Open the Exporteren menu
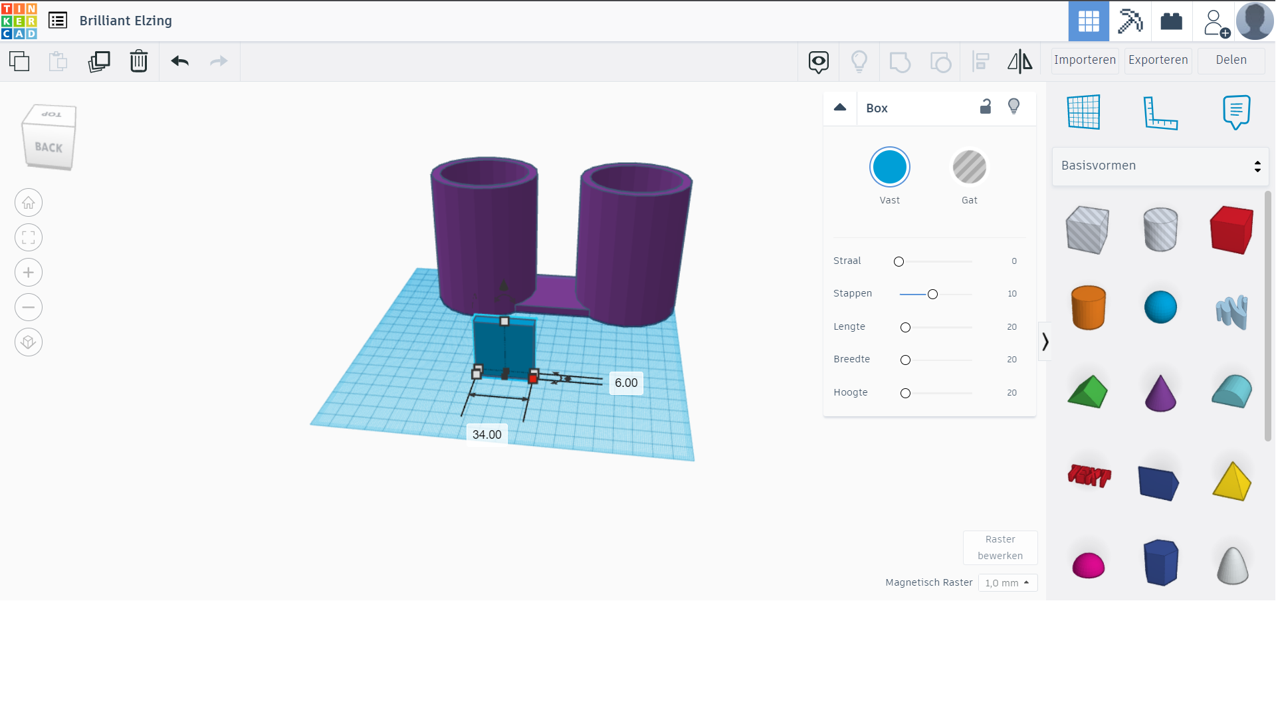Screen dimensions: 1276x718 (1158, 60)
